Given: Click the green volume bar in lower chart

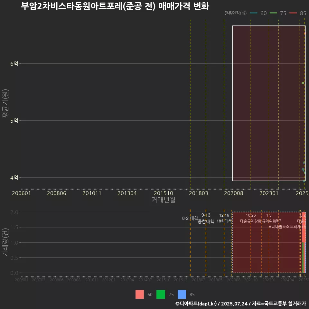Looking at the screenshot, I should pos(303,257).
